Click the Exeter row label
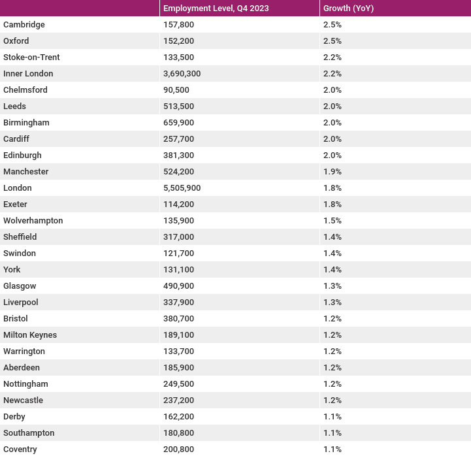Viewport: 471px width, 456px height. click(x=15, y=204)
